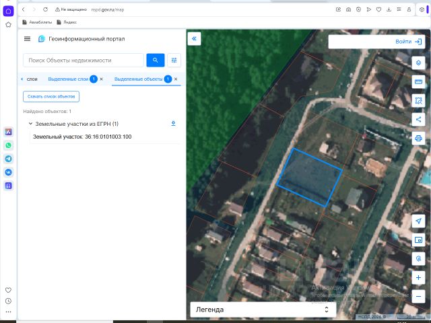Print the map via printer icon
This screenshot has height=323, width=431.
click(x=418, y=138)
